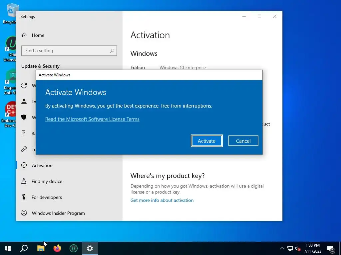Click the For developers tools icon
Screen dimensions: 341x255
tap(24, 197)
